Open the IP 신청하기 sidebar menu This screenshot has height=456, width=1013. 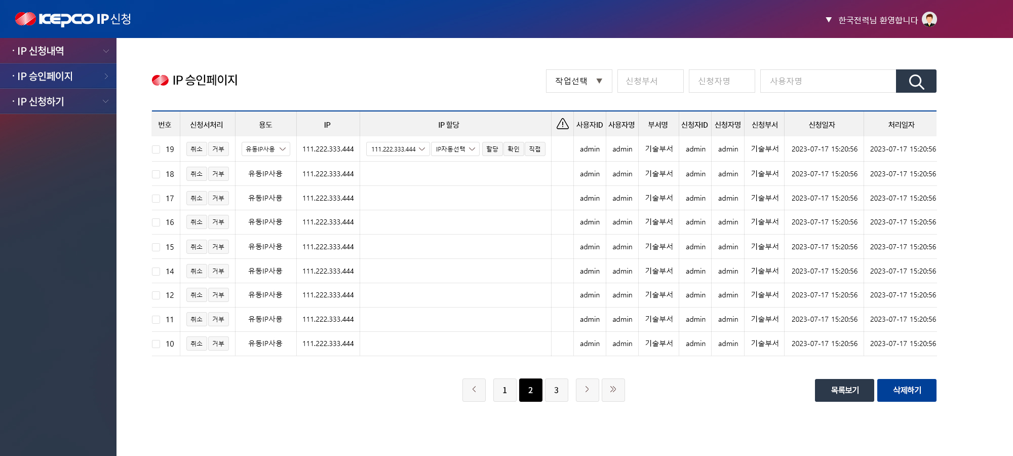click(58, 101)
